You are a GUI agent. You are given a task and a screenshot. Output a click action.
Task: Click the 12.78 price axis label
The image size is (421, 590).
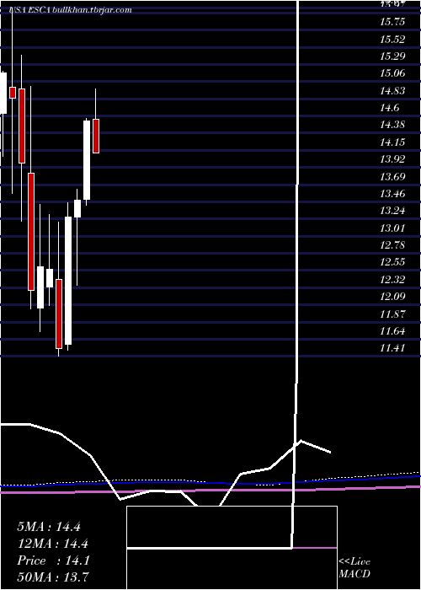(392, 245)
